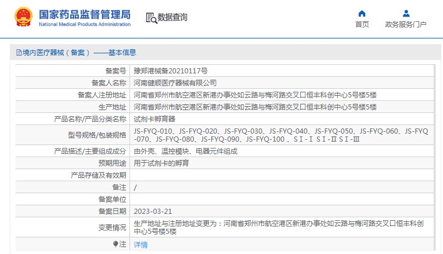Click the 产品存储及有效期 label
The image size is (443, 254).
98,175
